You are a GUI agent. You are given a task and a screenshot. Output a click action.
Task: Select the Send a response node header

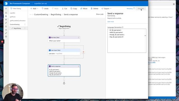click(64, 66)
